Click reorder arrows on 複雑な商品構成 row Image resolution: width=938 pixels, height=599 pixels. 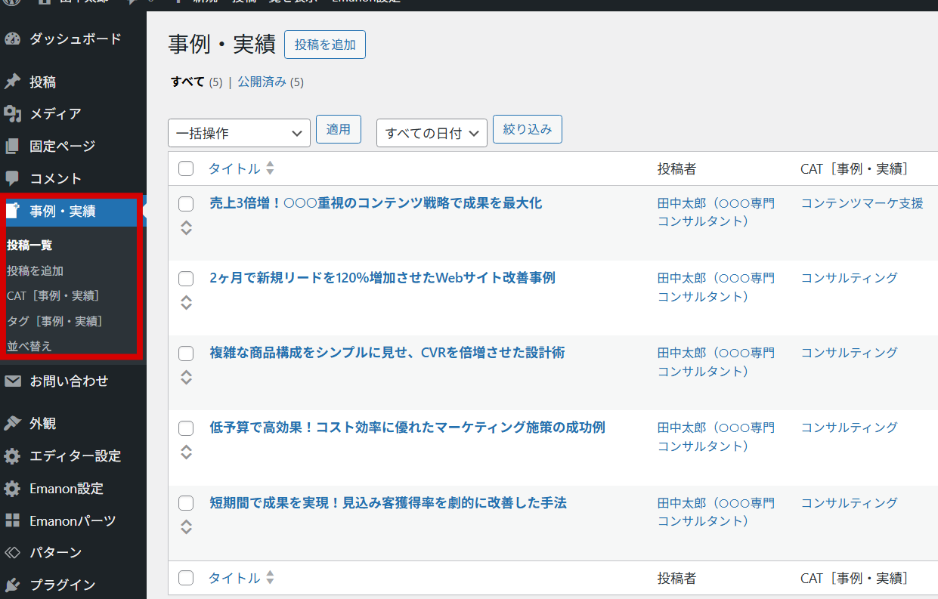point(186,377)
